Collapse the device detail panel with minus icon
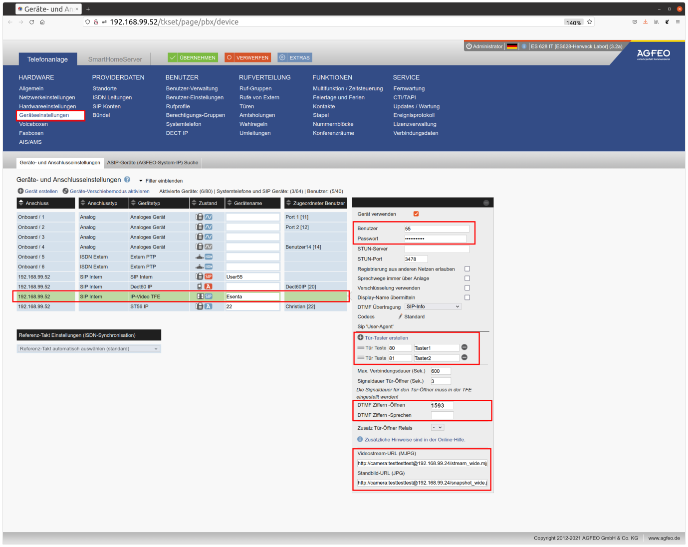Image resolution: width=688 pixels, height=547 pixels. pyautogui.click(x=486, y=203)
